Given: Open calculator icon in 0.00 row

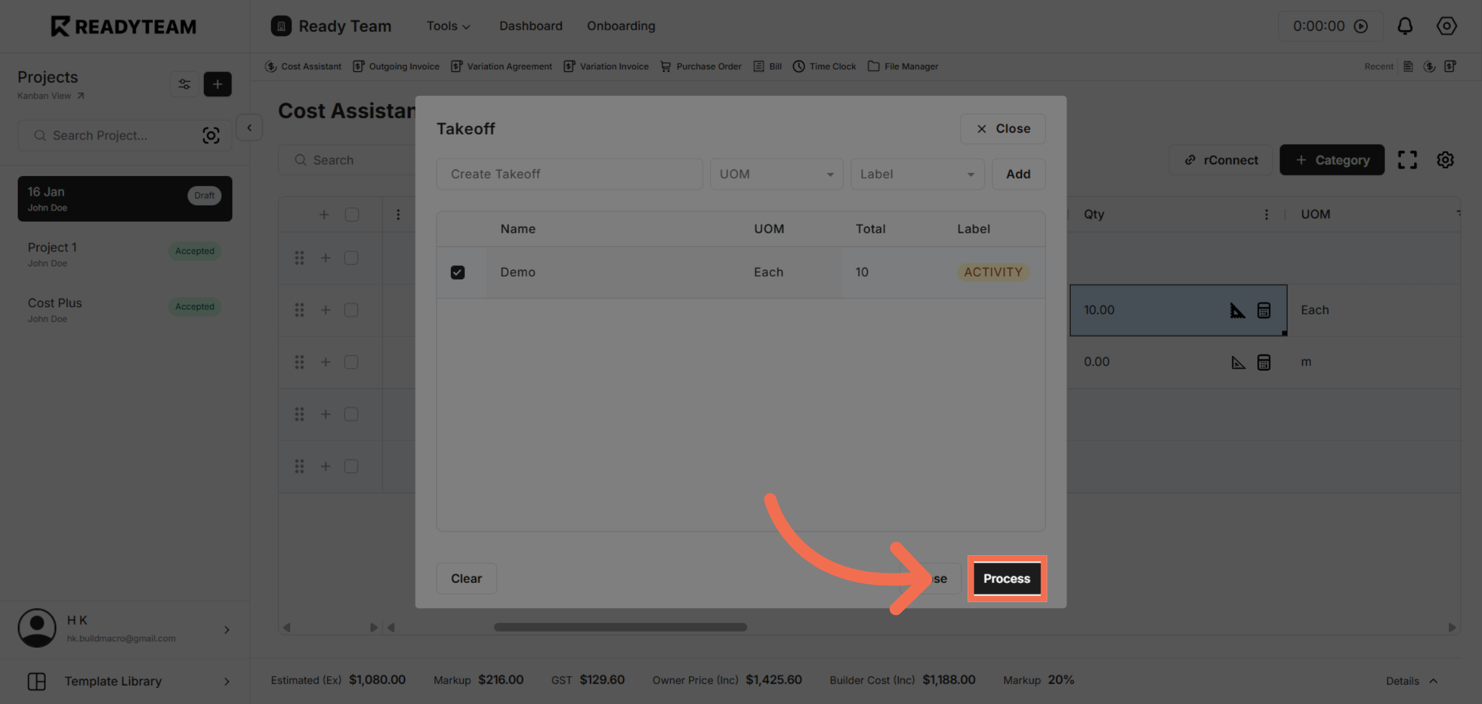Looking at the screenshot, I should pos(1264,362).
